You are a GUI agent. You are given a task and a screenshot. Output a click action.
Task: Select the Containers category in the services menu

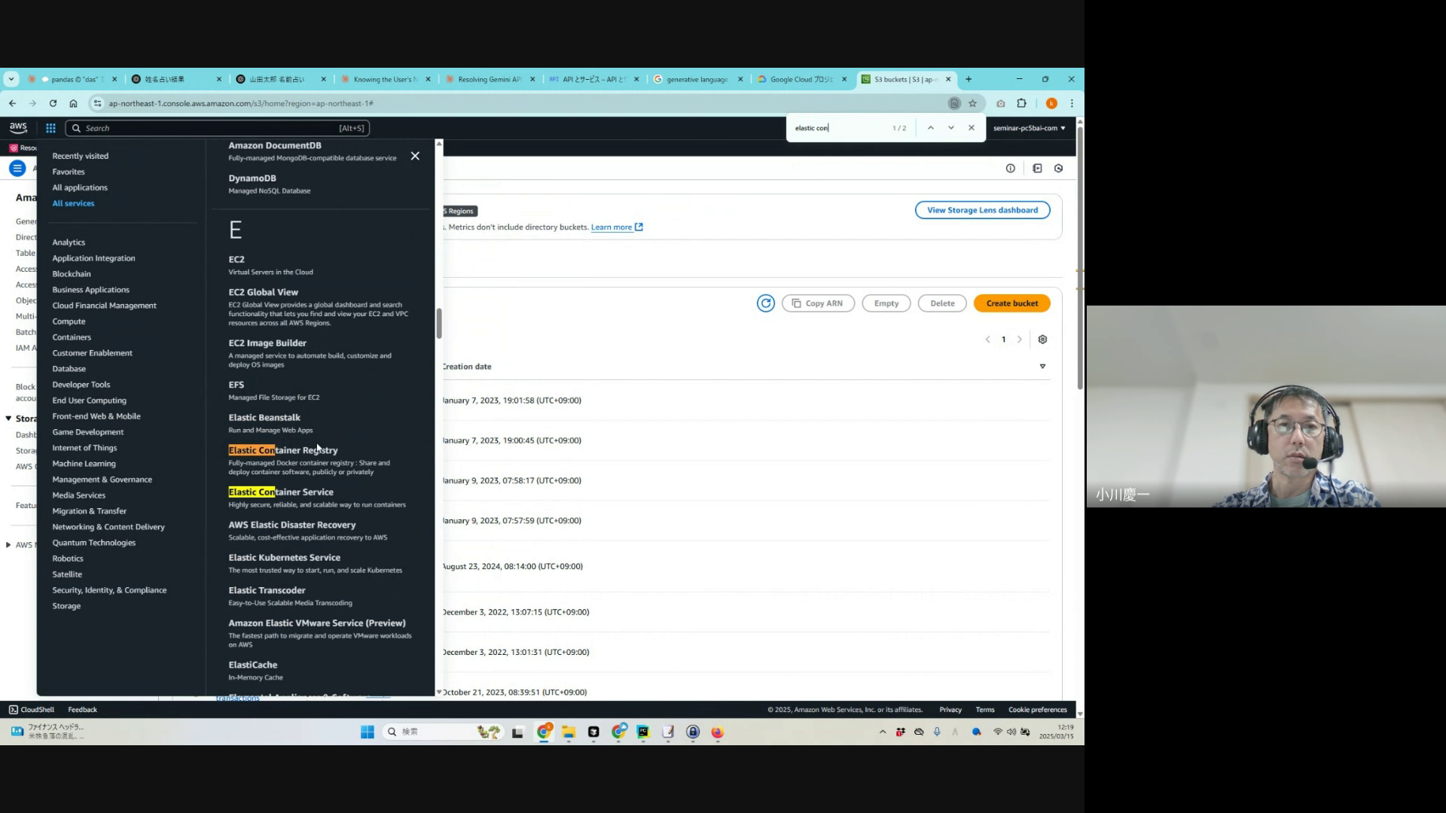(72, 337)
